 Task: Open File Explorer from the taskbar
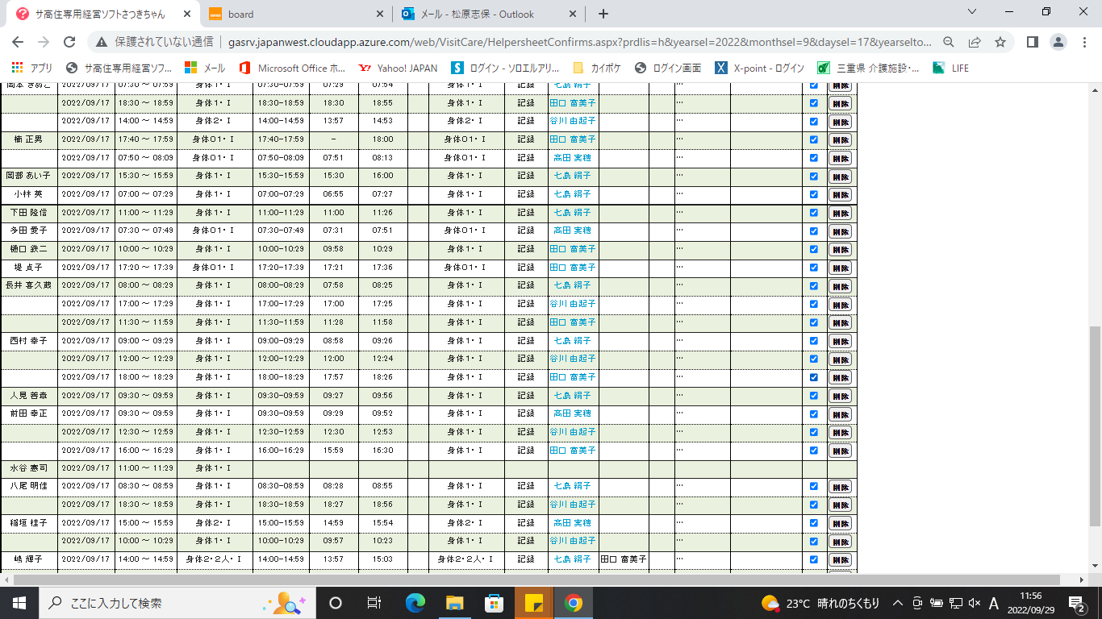(455, 603)
